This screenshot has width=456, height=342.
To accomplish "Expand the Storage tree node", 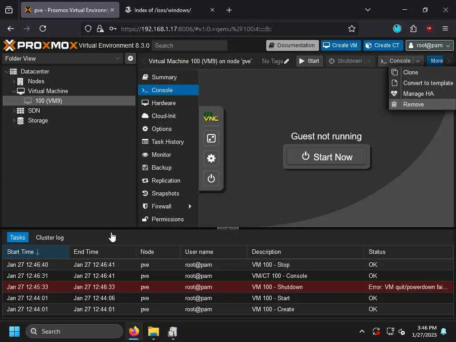I will (x=14, y=120).
